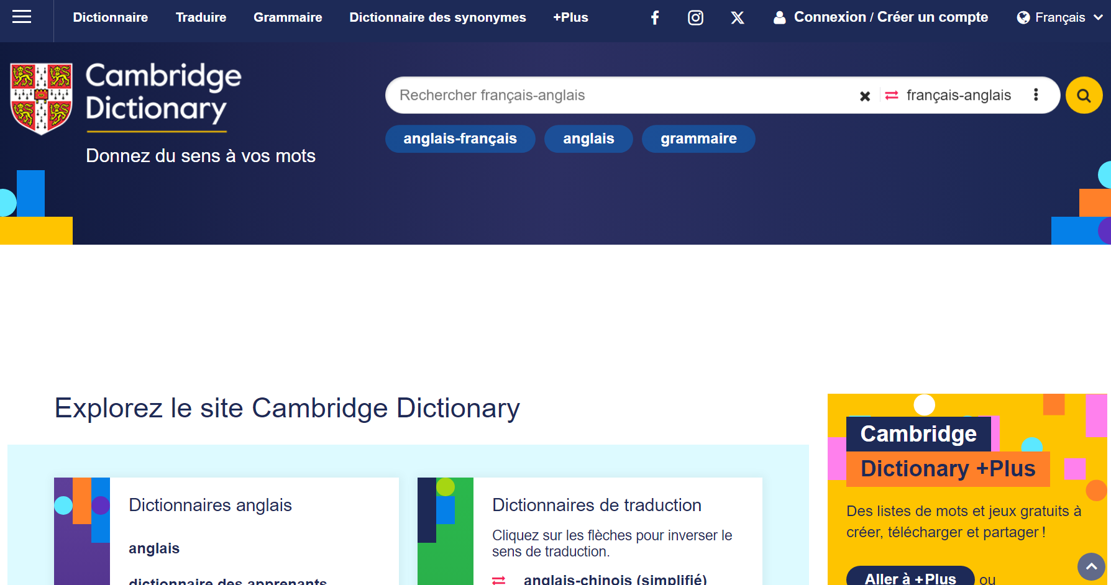The width and height of the screenshot is (1111, 585).
Task: Open the Traduire menu item
Action: pyautogui.click(x=201, y=17)
